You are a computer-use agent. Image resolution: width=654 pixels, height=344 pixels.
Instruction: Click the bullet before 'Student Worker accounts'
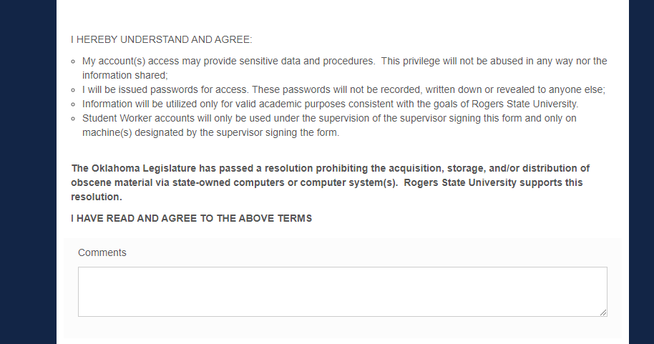click(74, 119)
